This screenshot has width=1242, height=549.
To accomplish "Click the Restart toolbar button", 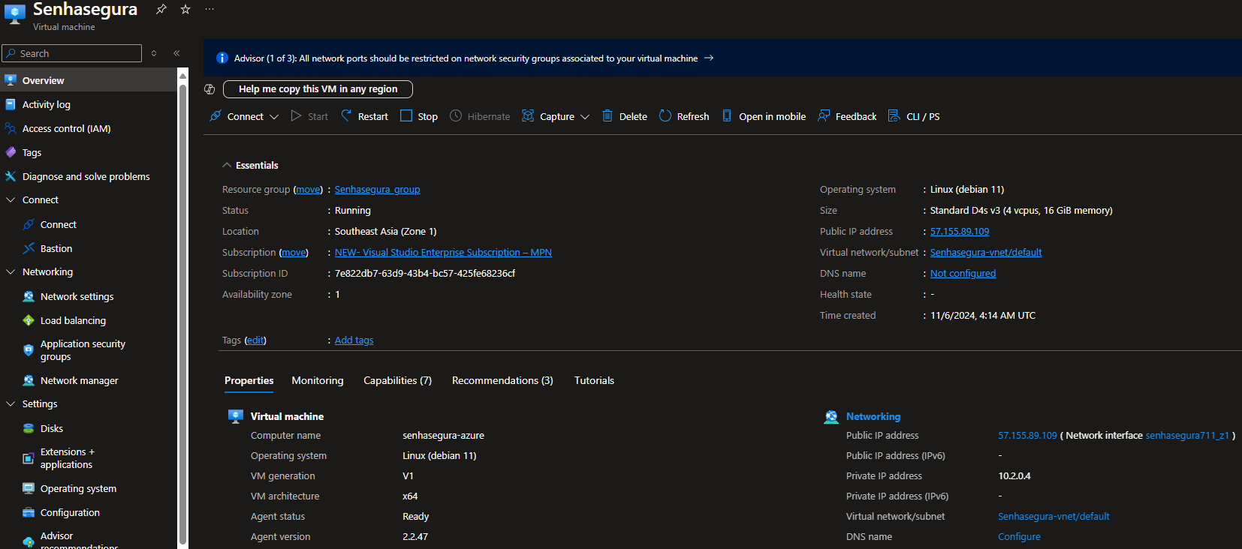I will click(x=365, y=116).
